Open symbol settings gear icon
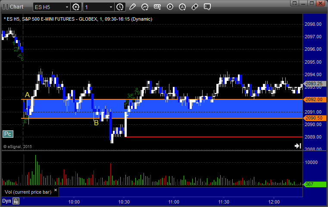This screenshot has height=207, width=328. pos(76,7)
